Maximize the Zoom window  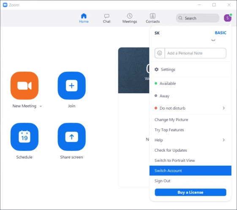pos(214,5)
